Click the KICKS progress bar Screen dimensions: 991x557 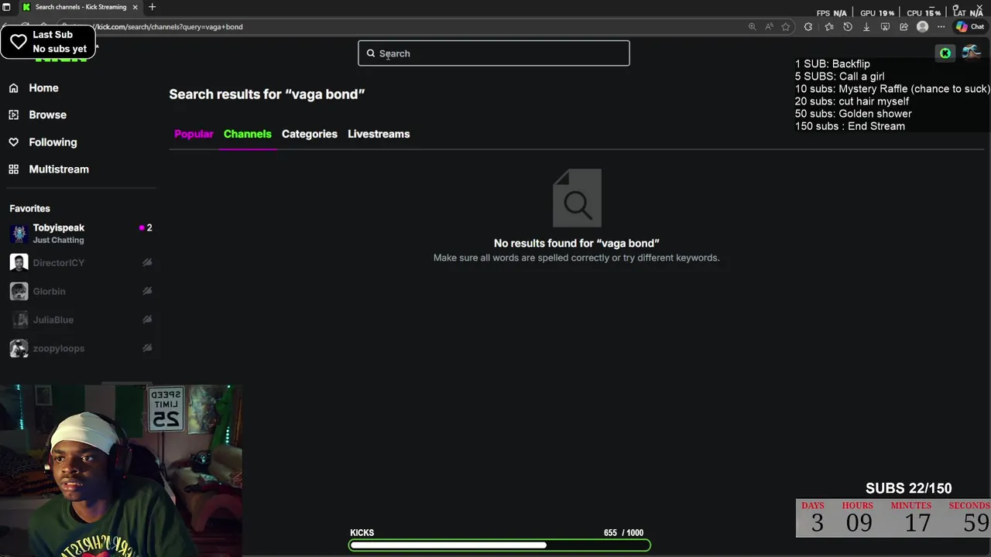click(499, 545)
